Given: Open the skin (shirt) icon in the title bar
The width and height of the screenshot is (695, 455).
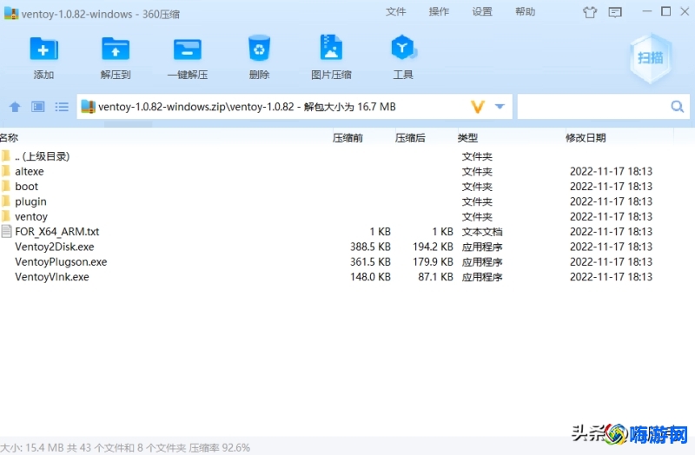Looking at the screenshot, I should [590, 12].
